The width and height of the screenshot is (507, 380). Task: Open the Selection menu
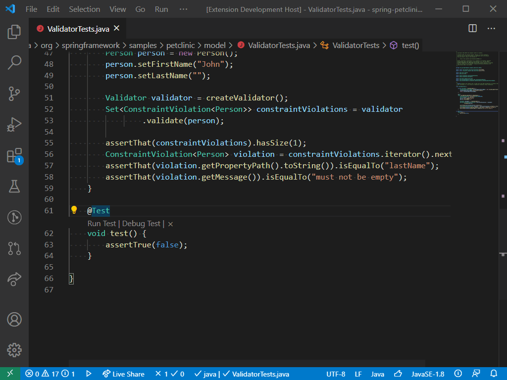click(84, 9)
